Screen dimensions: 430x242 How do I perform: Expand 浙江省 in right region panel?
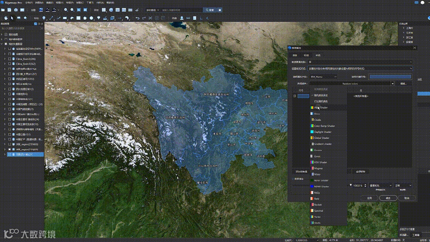click(x=404, y=37)
